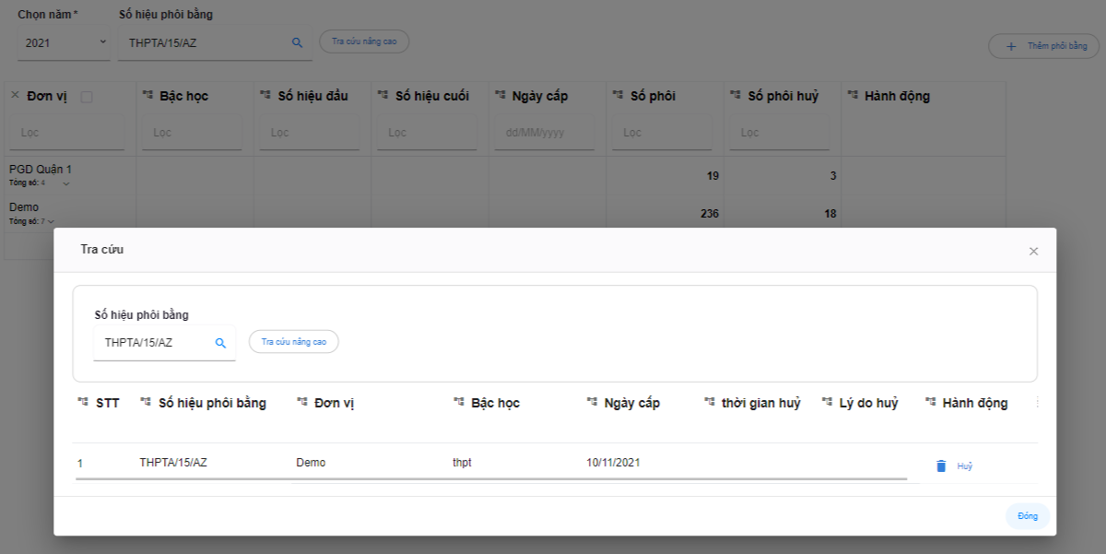Click the Số hiệu phôi bằng input in the dialog
Screen dimensions: 1106x554
pos(153,343)
